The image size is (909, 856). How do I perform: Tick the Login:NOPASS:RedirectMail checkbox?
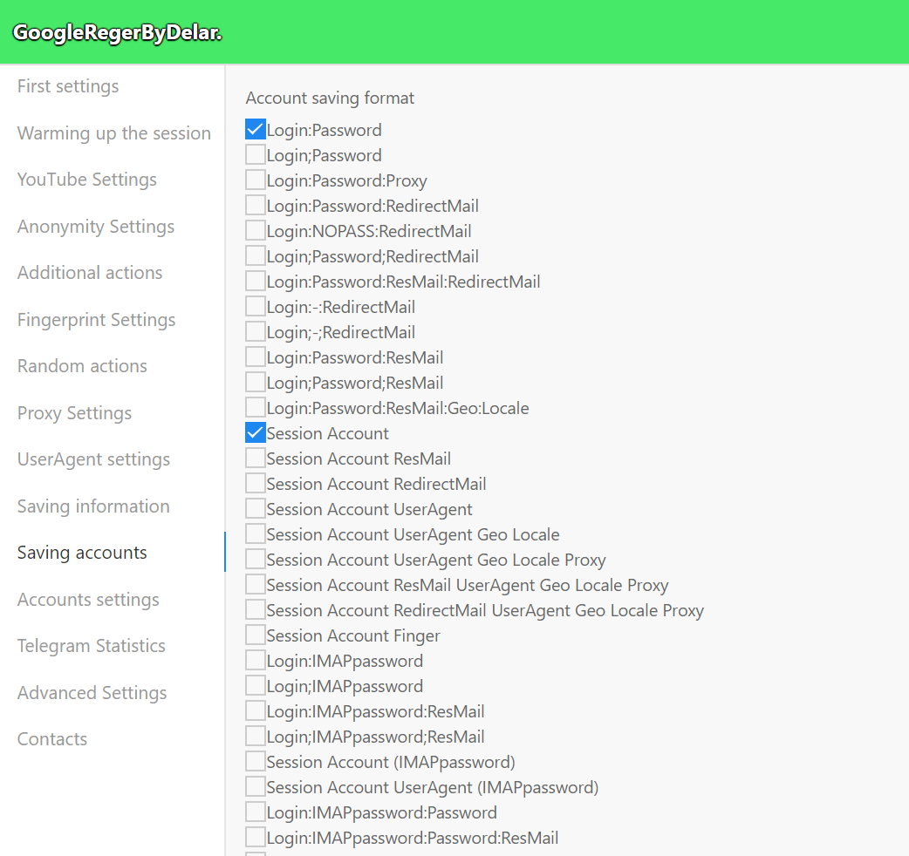click(x=255, y=231)
